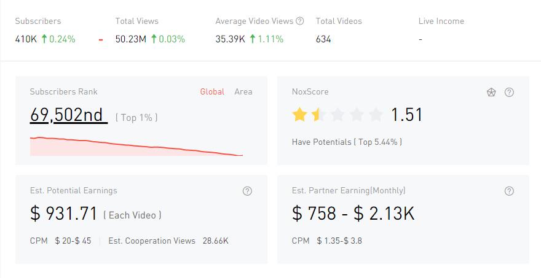Click the badge icon in NoxScore card
This screenshot has height=278, width=541.
pos(491,92)
